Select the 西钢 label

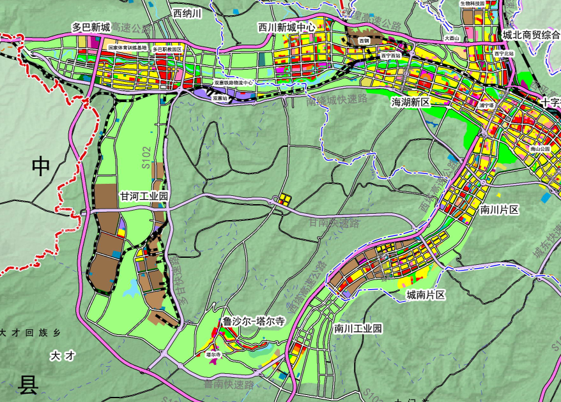(x=364, y=41)
